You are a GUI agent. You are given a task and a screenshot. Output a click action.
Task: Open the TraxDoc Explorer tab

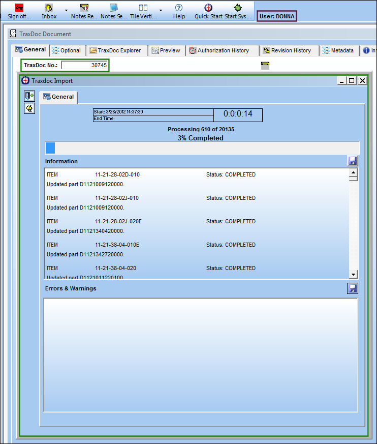(115, 51)
